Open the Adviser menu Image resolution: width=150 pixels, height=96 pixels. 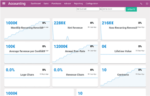coord(67,4)
